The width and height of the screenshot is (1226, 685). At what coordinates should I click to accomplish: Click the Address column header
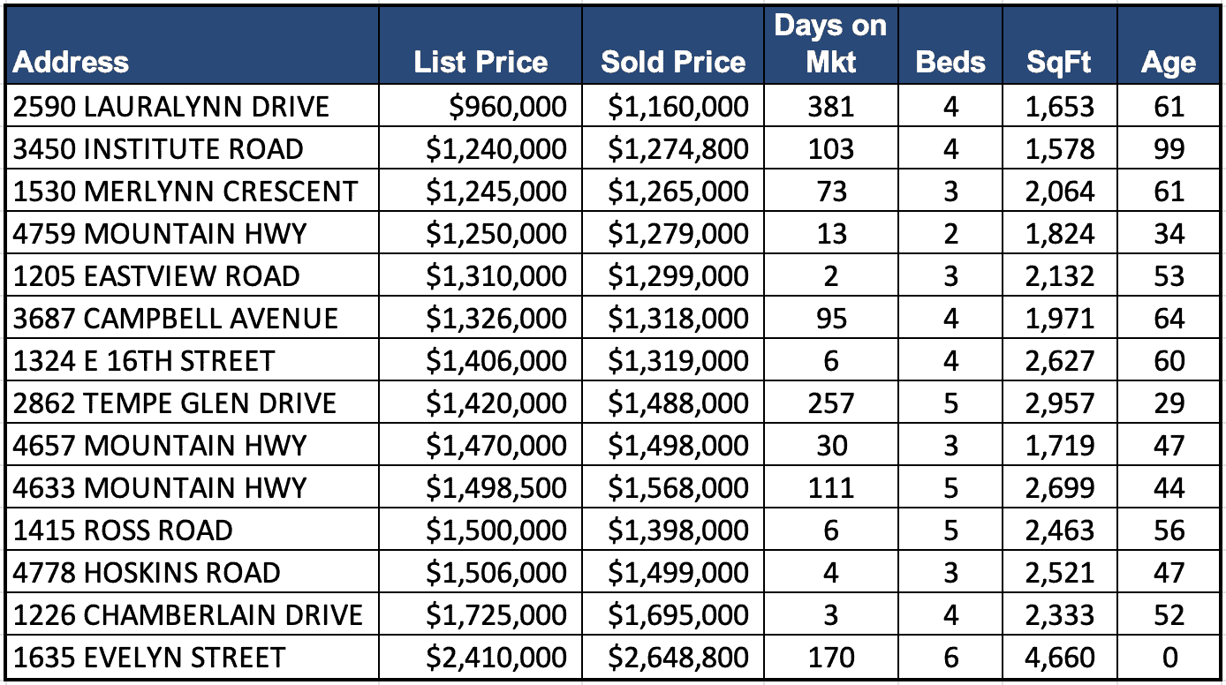pyautogui.click(x=71, y=62)
